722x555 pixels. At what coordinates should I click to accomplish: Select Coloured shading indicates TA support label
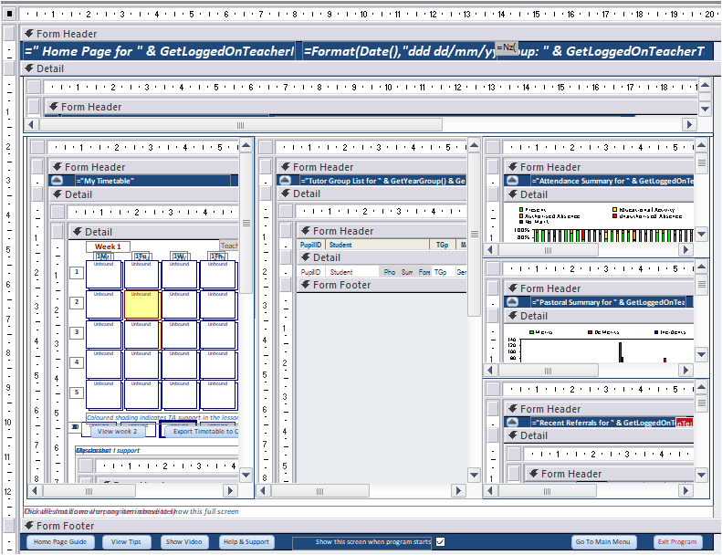point(162,417)
